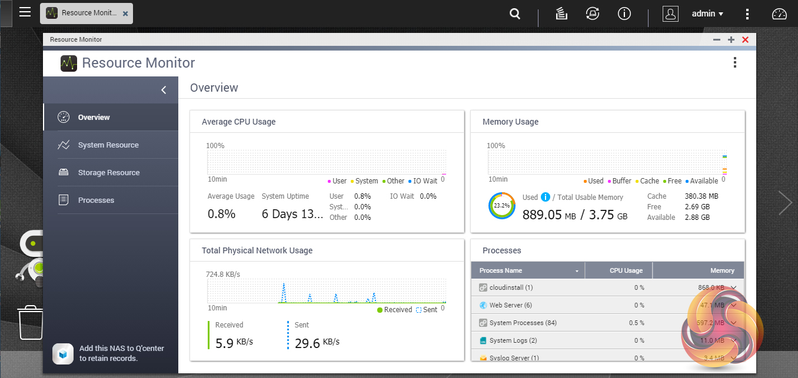Open the admin account dropdown
The height and width of the screenshot is (378, 798).
tap(707, 14)
